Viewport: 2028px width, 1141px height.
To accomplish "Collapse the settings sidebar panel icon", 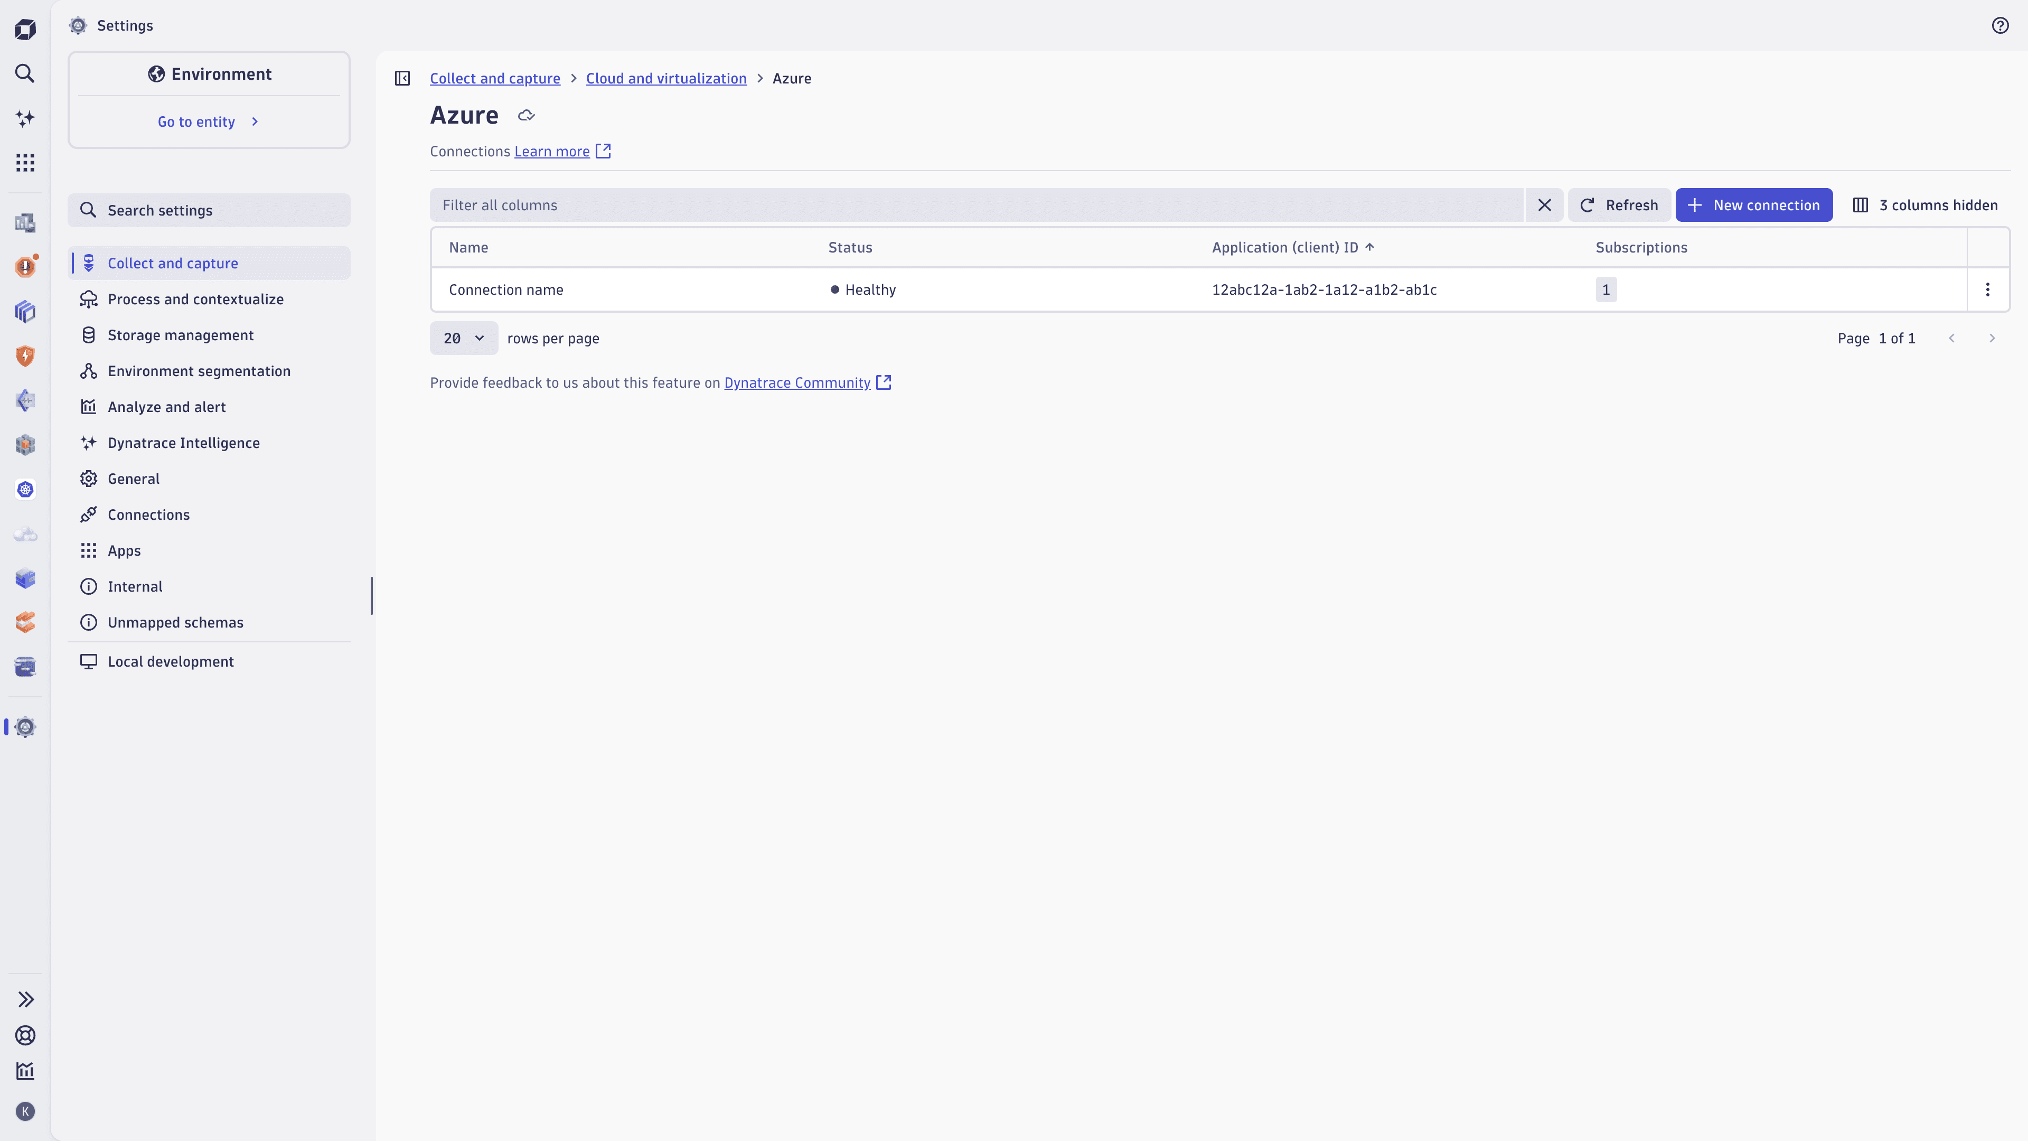I will click(402, 78).
